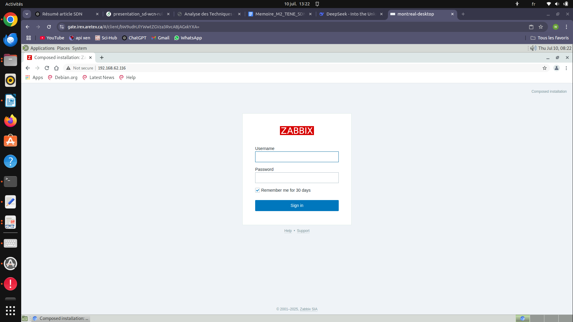The image size is (573, 322).
Task: Open a new tab in outer Chrome
Action: click(463, 14)
